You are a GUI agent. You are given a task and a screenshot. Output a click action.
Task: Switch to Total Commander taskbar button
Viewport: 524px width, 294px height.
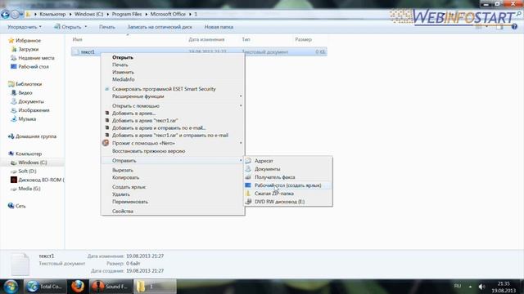tap(45, 287)
